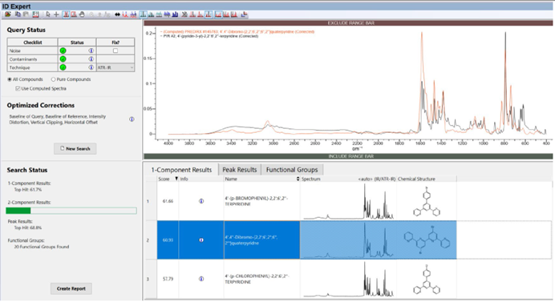Click the Exclude Range Bar

348,23
